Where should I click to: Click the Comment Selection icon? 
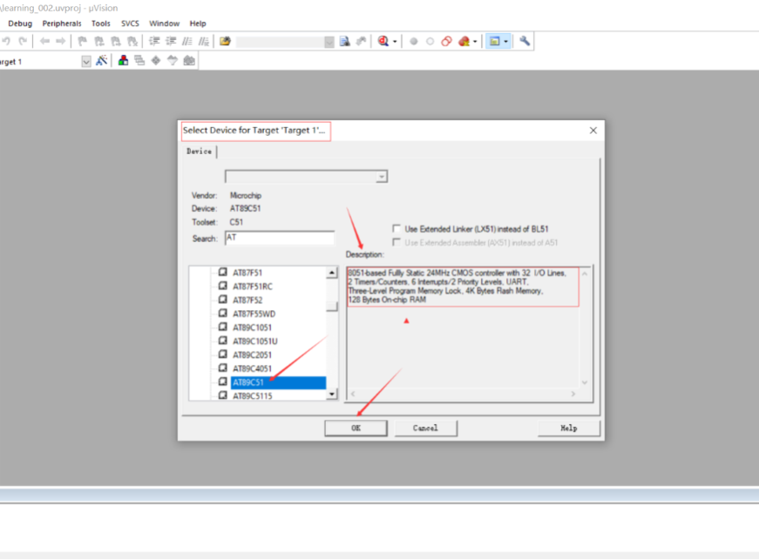tap(186, 42)
